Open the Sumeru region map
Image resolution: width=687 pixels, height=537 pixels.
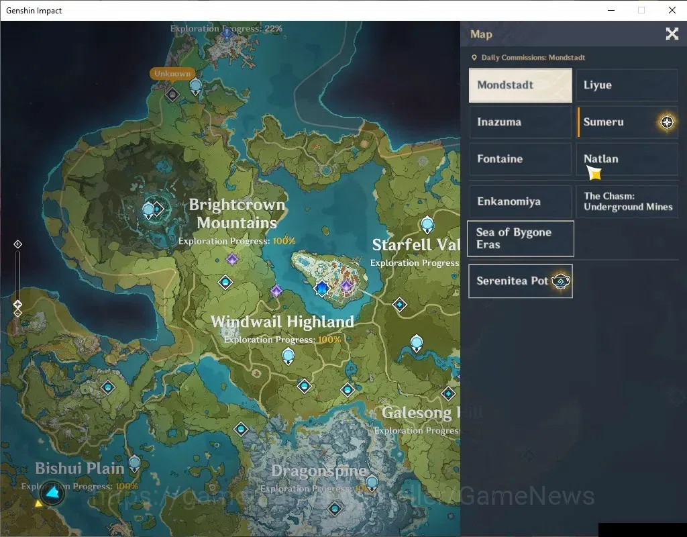coord(627,122)
